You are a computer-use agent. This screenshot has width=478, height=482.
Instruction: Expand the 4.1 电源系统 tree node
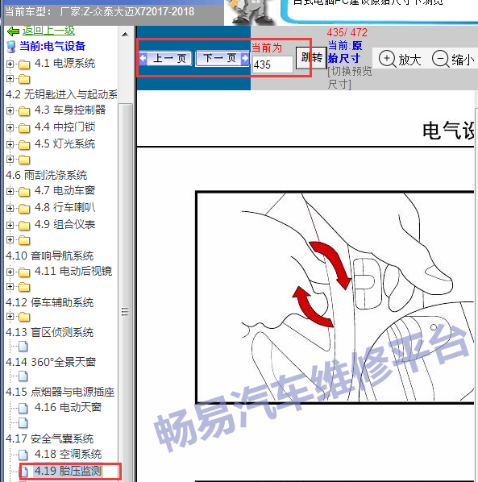pyautogui.click(x=10, y=64)
